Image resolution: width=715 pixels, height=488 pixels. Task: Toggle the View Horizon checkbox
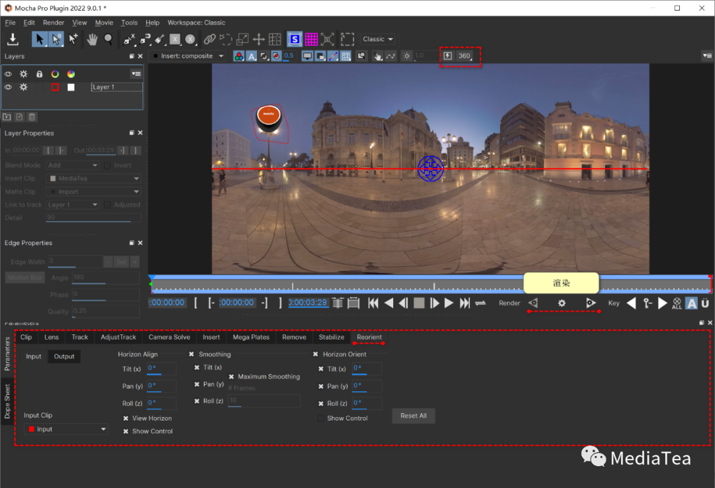pos(126,418)
